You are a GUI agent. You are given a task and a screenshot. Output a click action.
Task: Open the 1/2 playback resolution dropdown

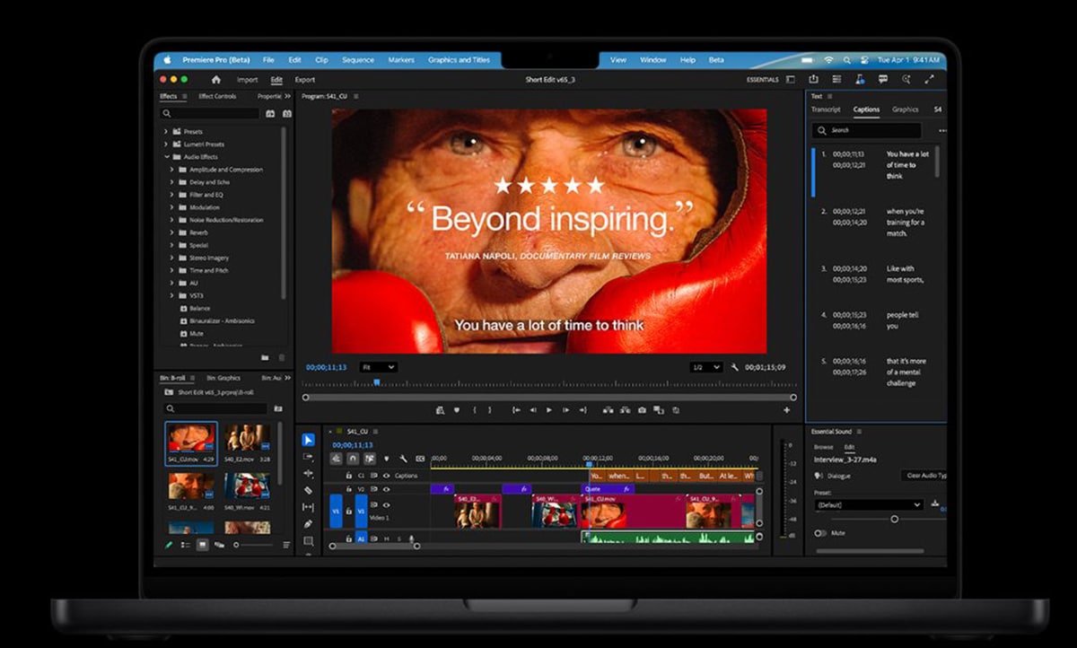(x=705, y=367)
